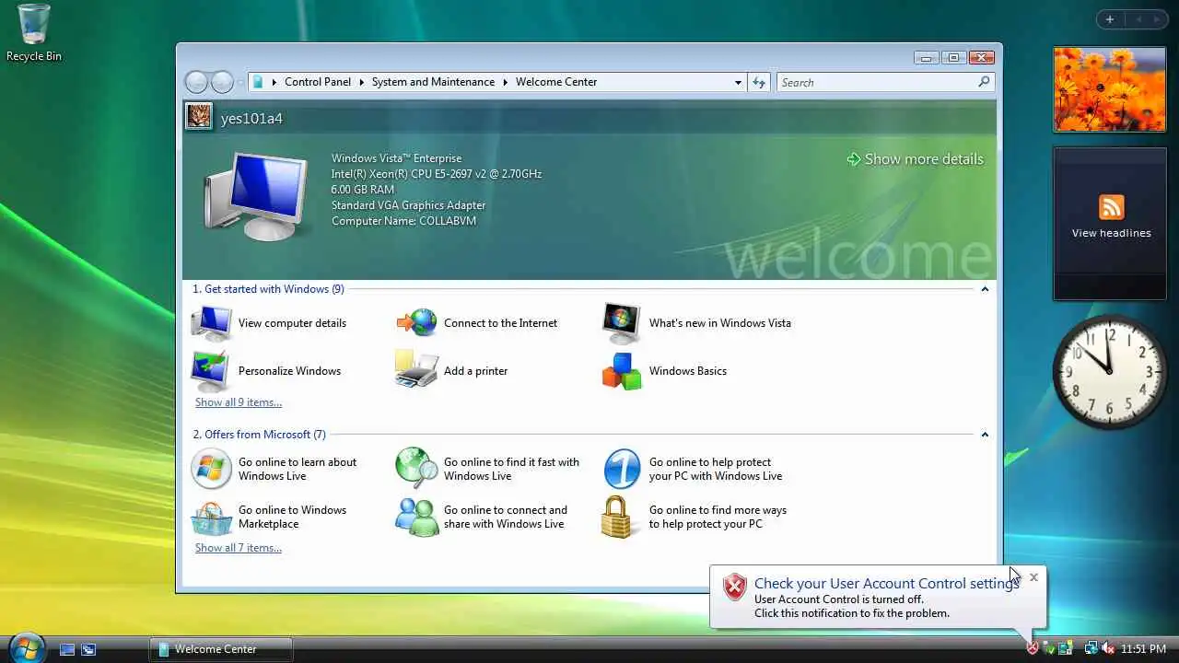Collapse the Get started with Windows section

(x=985, y=289)
